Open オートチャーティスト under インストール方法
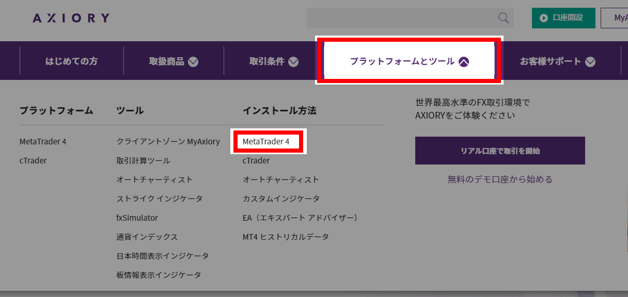 (281, 179)
